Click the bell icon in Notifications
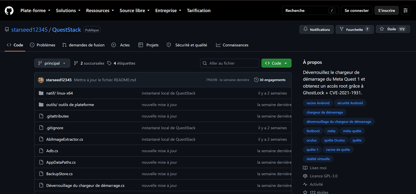 (x=305, y=29)
